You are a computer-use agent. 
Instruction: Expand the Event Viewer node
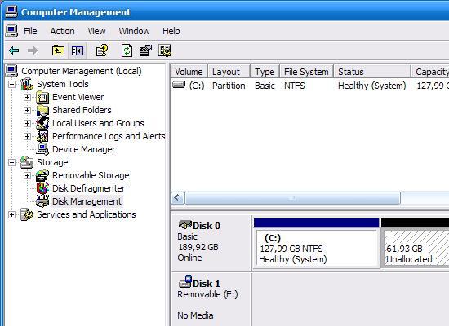(27, 97)
